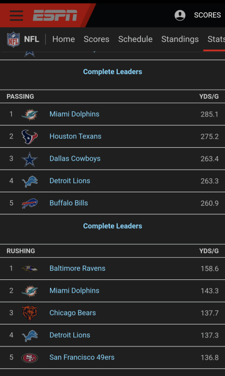Click the Chicago Bears logo

pyautogui.click(x=30, y=313)
